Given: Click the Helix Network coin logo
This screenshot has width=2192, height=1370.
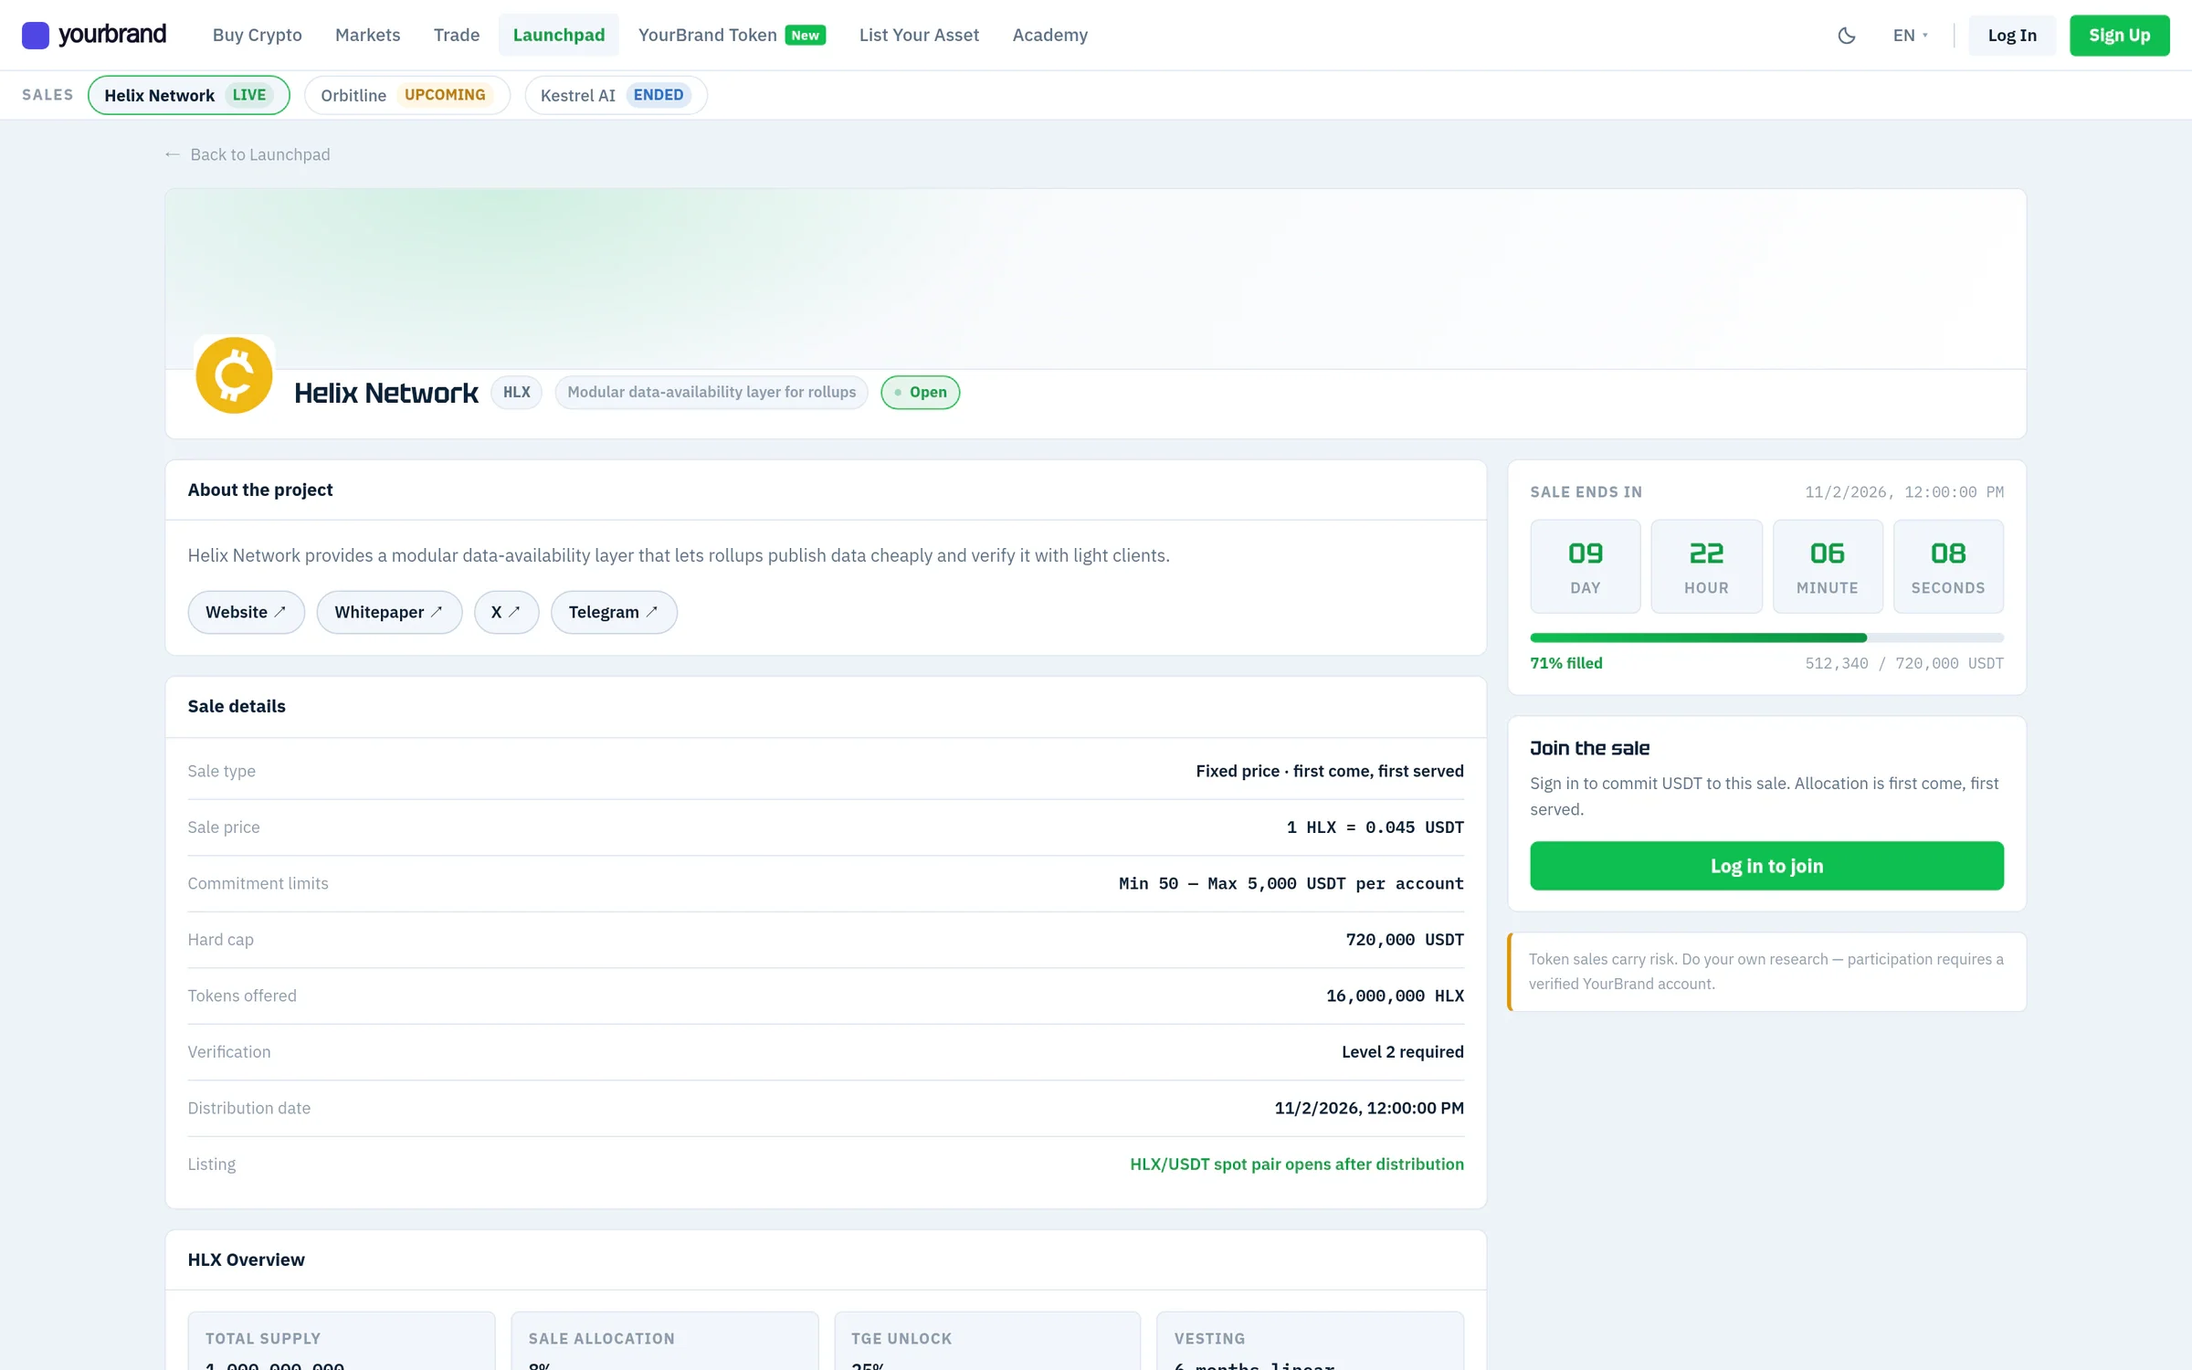Looking at the screenshot, I should pos(234,374).
